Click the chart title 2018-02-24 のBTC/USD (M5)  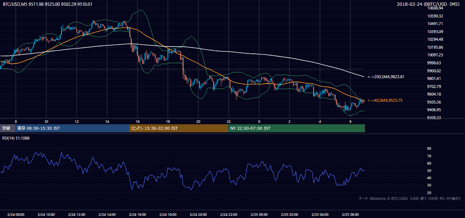coord(429,4)
